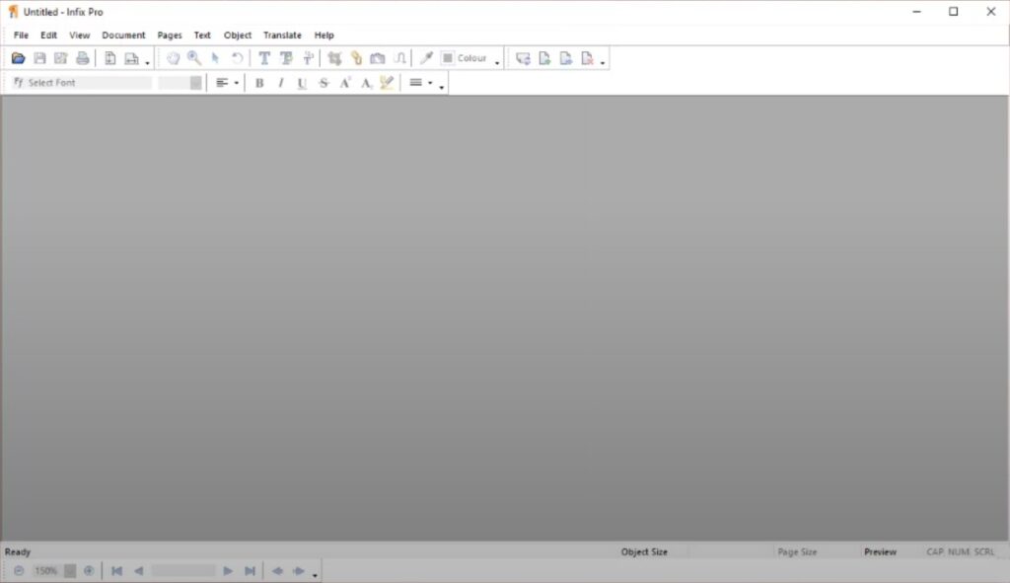Screen dimensions: 1010x583
Task: Toggle Subscript formatting
Action: point(366,83)
